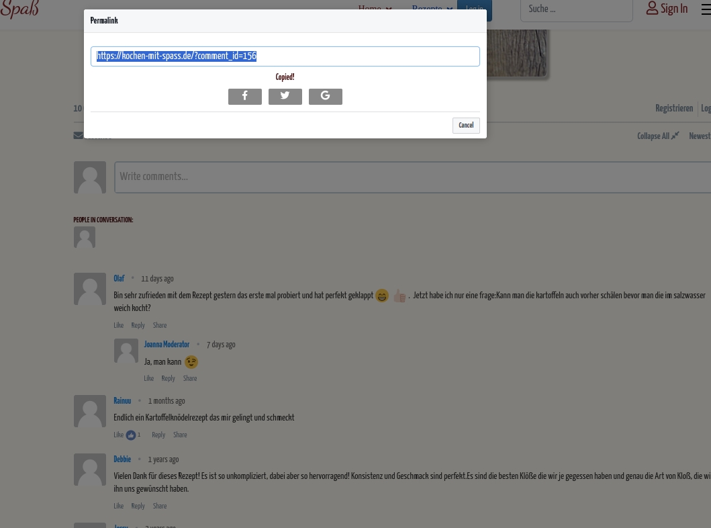The image size is (711, 528).
Task: Collapse All comments
Action: 657,136
